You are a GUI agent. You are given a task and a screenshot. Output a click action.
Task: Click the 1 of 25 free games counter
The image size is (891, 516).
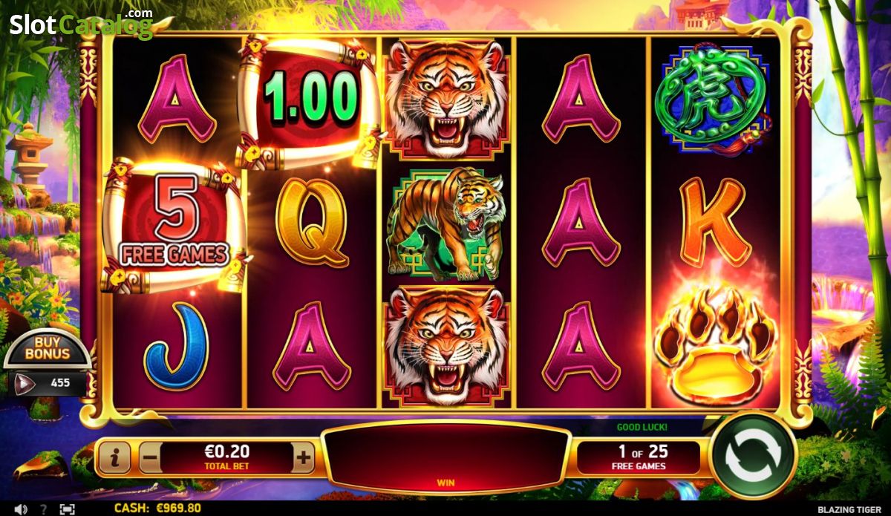point(639,457)
